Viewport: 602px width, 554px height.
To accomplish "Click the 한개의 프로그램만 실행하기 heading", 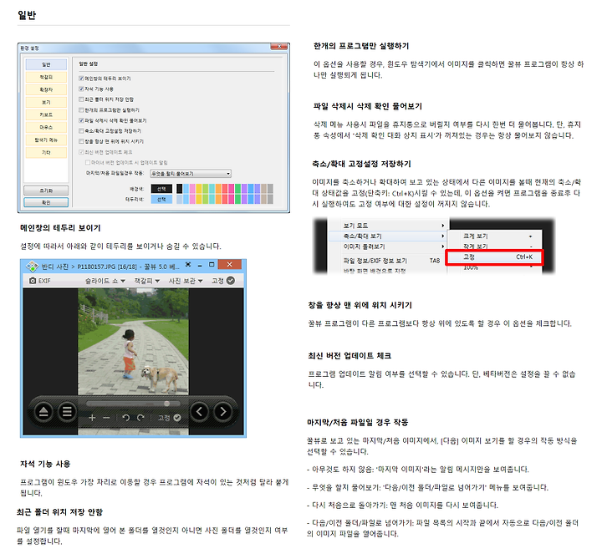I will point(361,46).
